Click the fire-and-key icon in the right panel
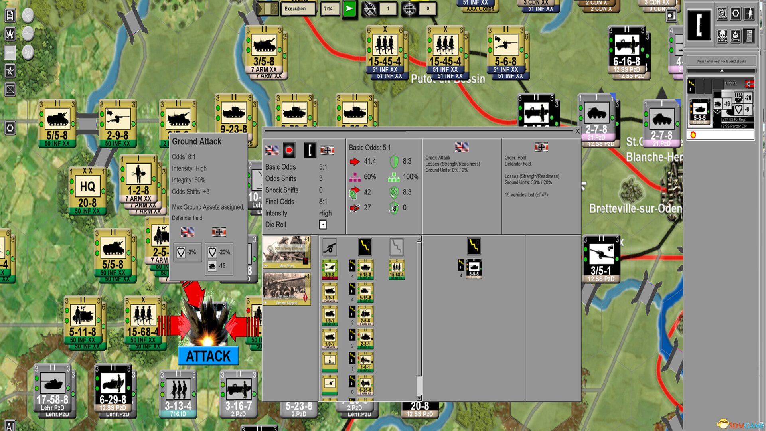Image resolution: width=766 pixels, height=431 pixels. (735, 36)
